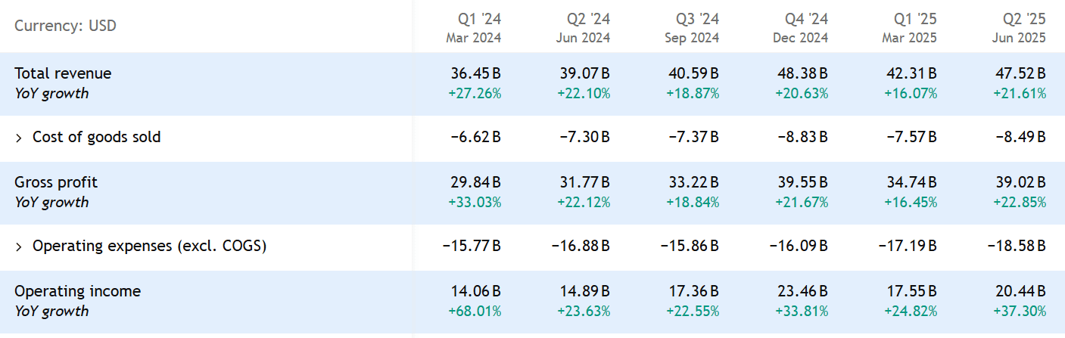The image size is (1065, 338).
Task: Select the Gross profit row label
Action: tap(56, 182)
